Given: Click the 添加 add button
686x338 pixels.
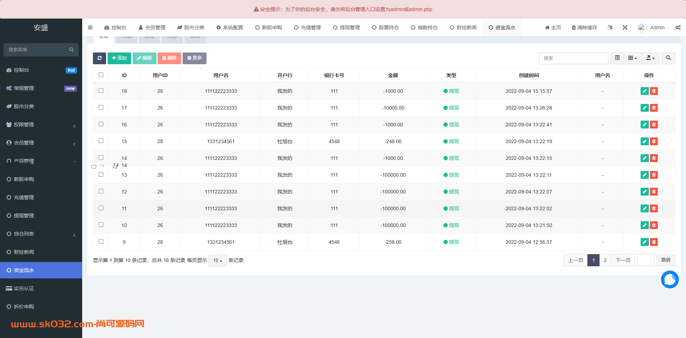Looking at the screenshot, I should [119, 58].
